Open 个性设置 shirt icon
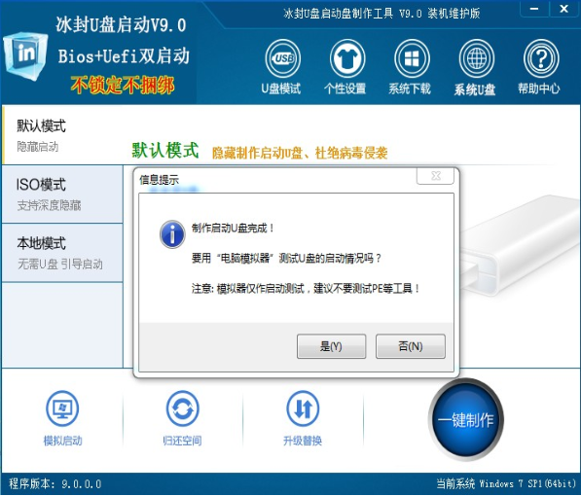Viewport: 581px width, 496px height. 347,58
